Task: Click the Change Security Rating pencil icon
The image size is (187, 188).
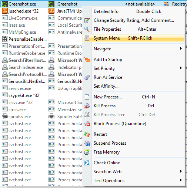Action: coord(87,20)
